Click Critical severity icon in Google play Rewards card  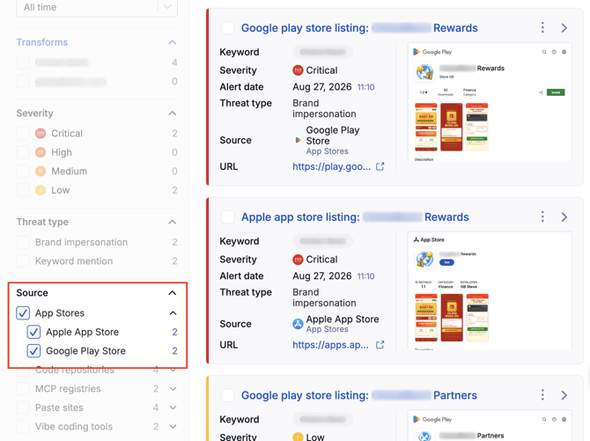[x=298, y=70]
